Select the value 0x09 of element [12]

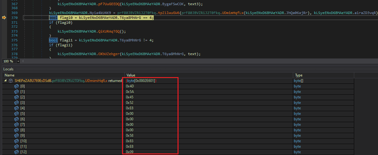[130, 152]
